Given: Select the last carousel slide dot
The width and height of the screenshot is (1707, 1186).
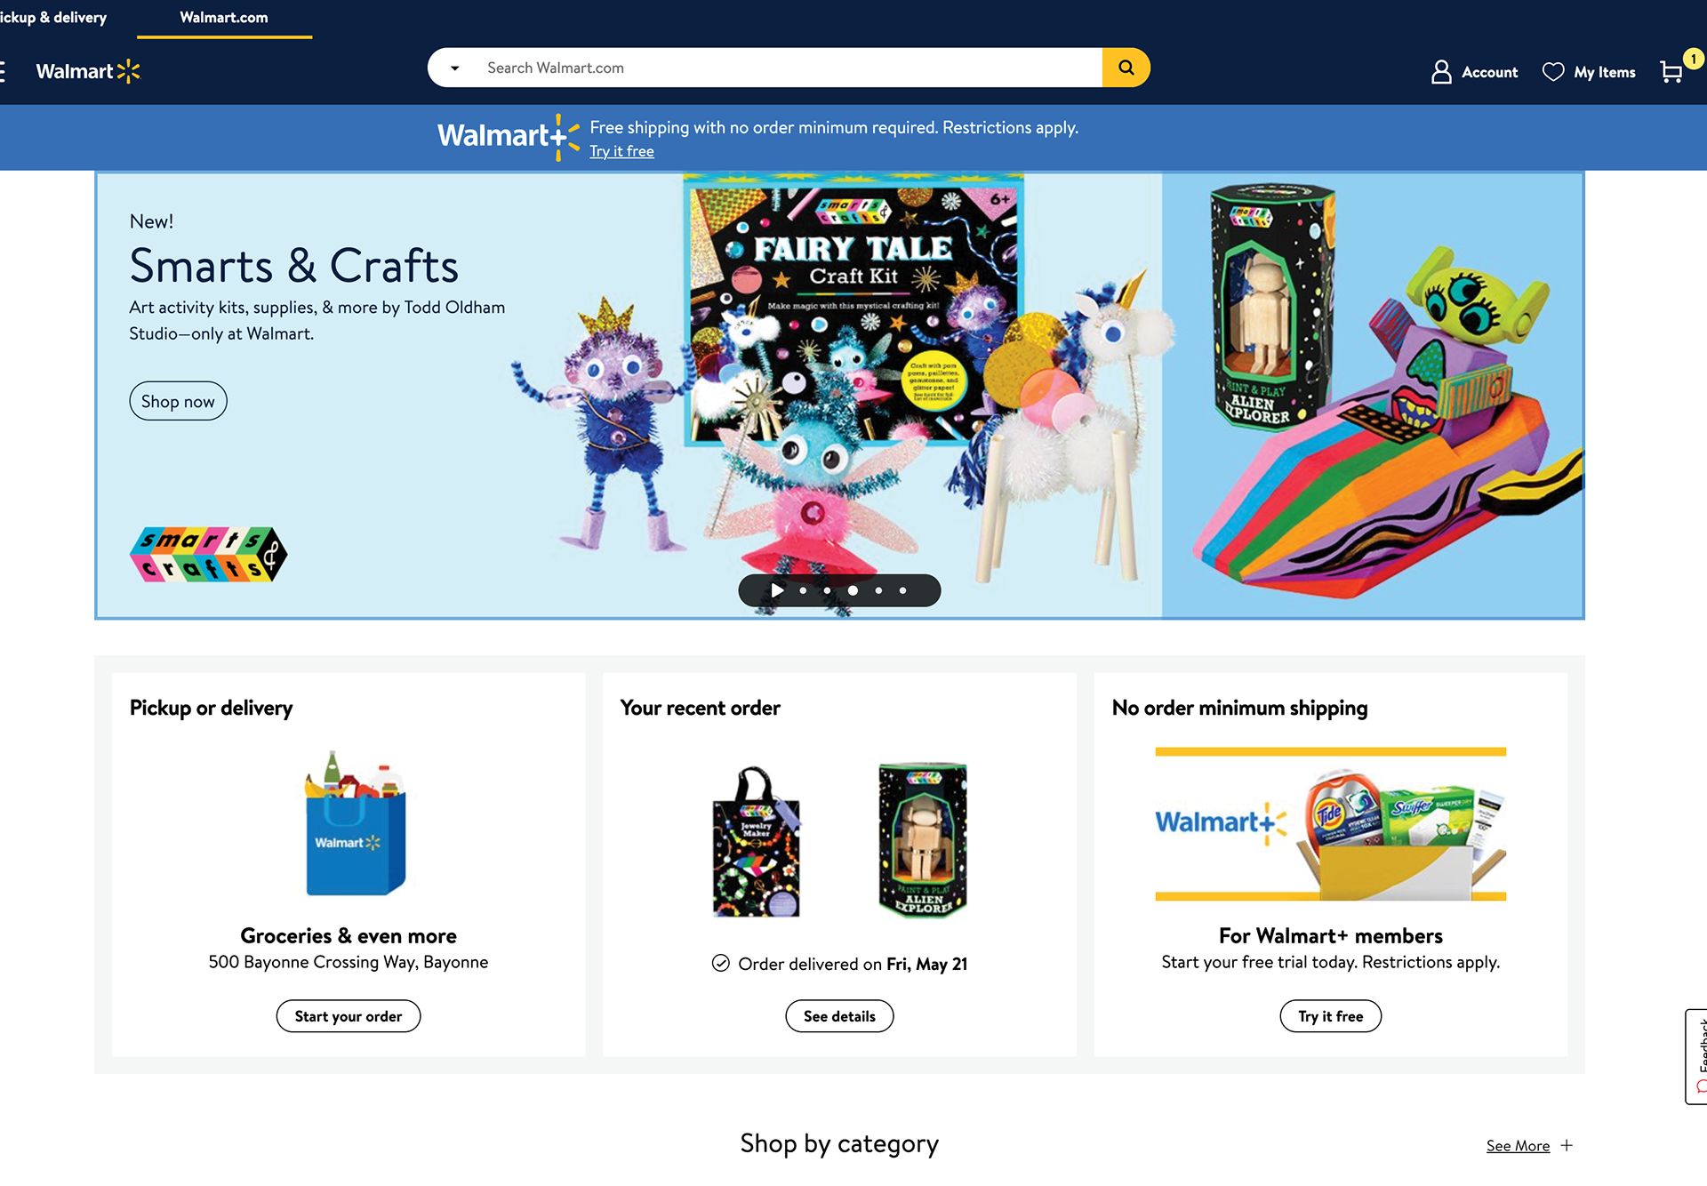Looking at the screenshot, I should pyautogui.click(x=903, y=590).
